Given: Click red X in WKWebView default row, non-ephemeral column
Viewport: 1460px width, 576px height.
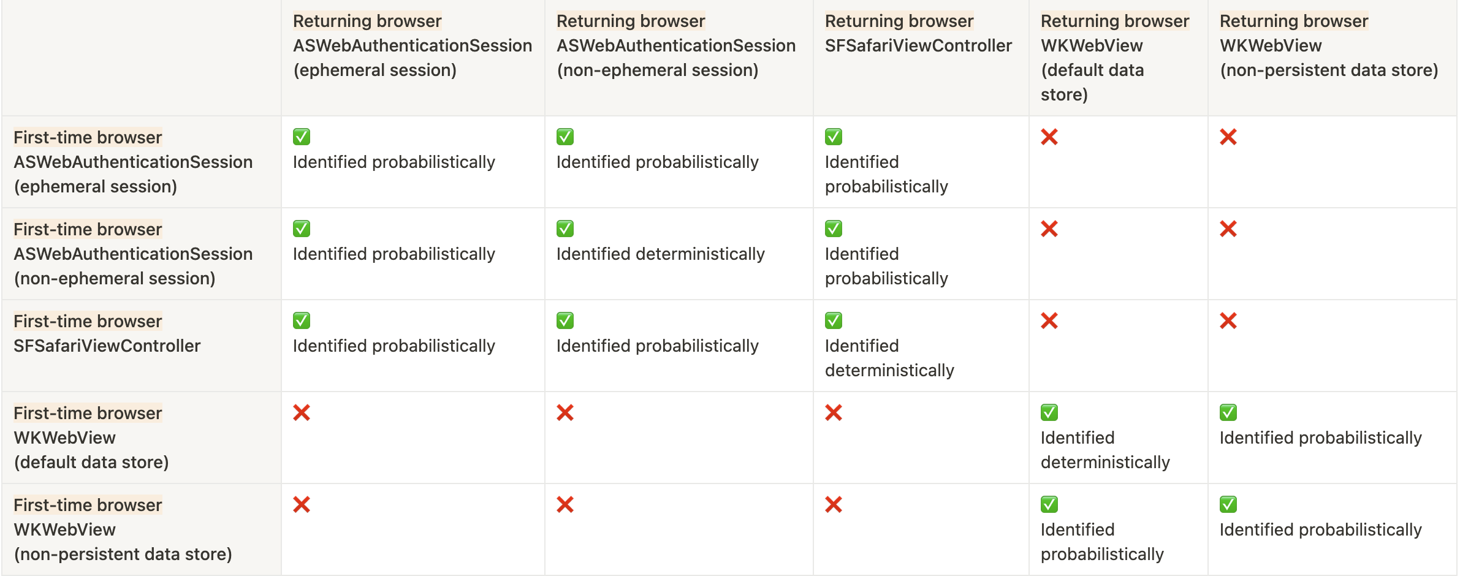Looking at the screenshot, I should (x=565, y=412).
